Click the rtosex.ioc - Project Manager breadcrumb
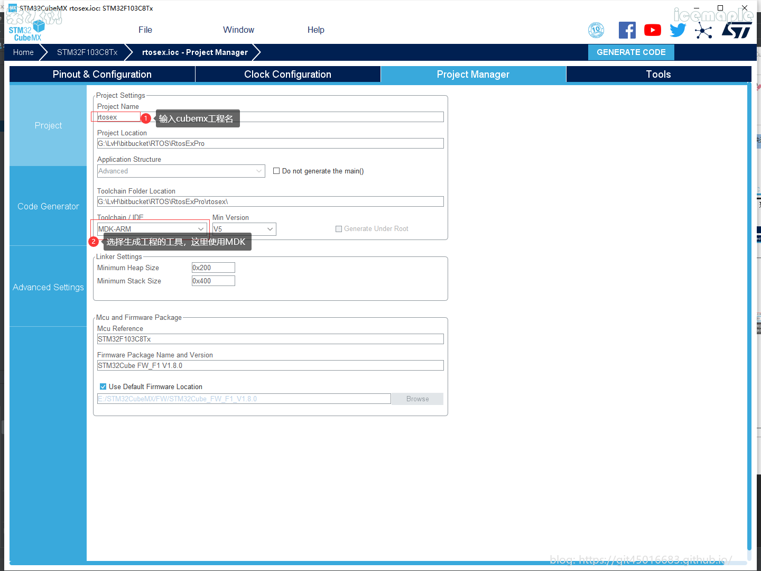Viewport: 761px width, 571px height. tap(195, 52)
